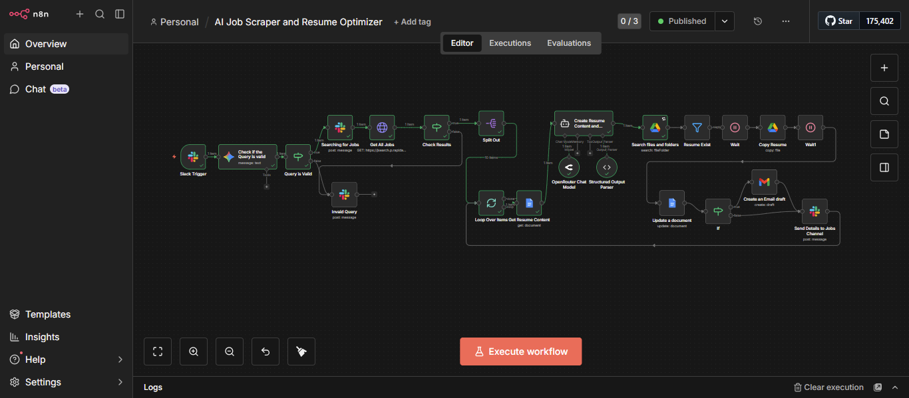Open the canvas node search
Viewport: 909px width, 398px height.
884,101
